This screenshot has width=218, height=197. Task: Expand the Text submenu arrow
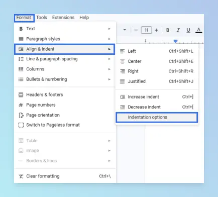point(110,29)
